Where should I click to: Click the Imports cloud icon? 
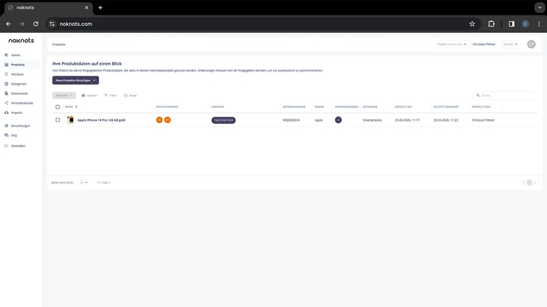tap(6, 113)
